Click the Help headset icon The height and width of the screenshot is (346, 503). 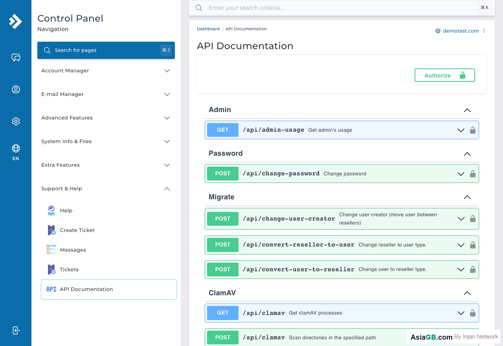[x=51, y=210]
